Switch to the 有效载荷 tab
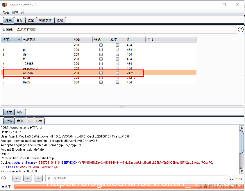The height and width of the screenshot is (191, 245). (x=45, y=20)
